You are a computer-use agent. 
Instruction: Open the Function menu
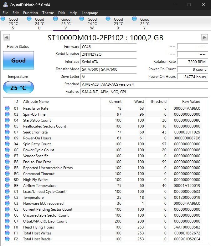point(30,13)
